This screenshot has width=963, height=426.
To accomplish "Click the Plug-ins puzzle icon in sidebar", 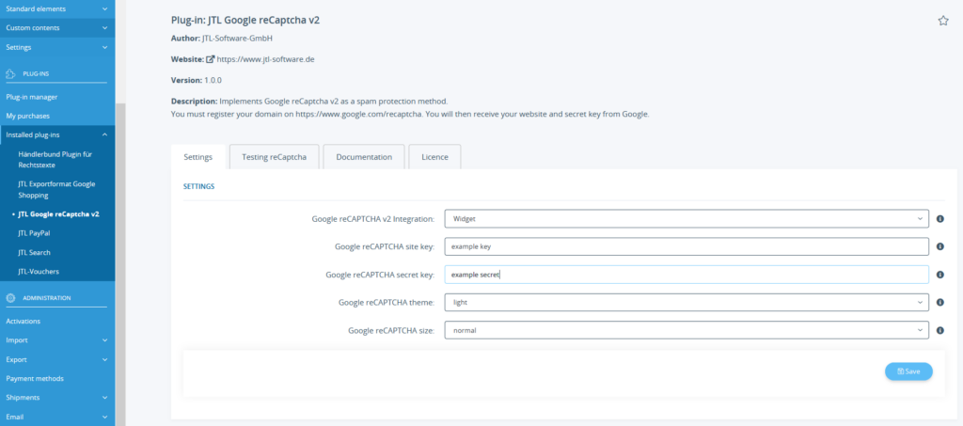I will coord(10,73).
